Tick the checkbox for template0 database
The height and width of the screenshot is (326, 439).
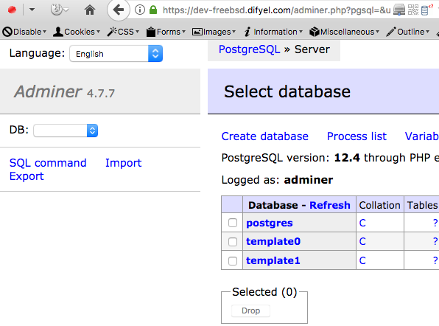point(233,242)
